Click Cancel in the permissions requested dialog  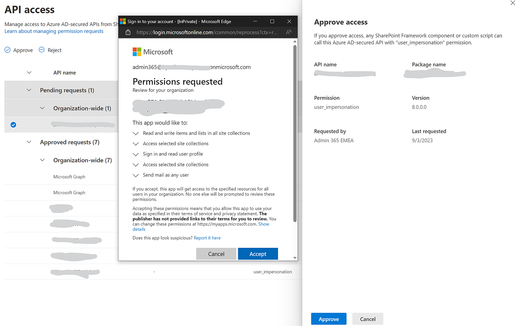click(x=216, y=254)
